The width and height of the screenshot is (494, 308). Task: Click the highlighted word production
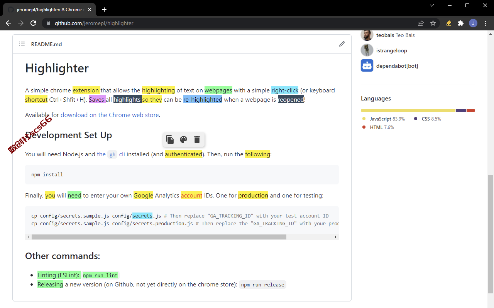pos(253,195)
